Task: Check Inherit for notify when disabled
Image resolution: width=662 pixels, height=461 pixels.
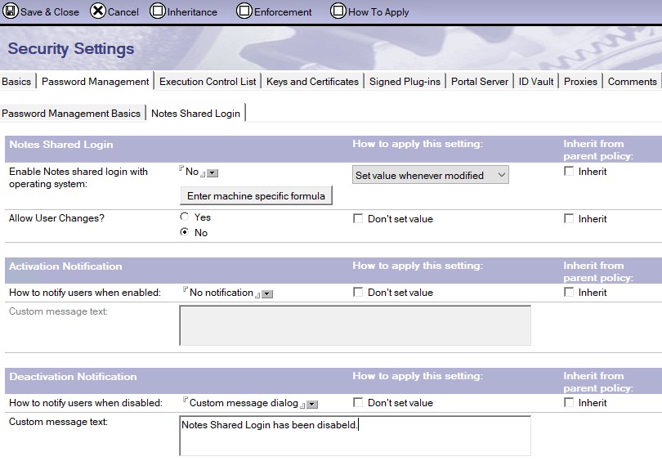Action: point(569,402)
